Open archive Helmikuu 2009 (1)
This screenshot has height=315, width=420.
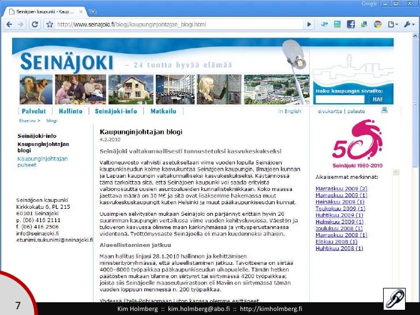[x=339, y=222]
